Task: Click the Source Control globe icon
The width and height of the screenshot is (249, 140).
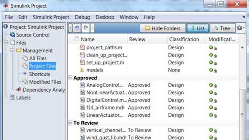Action: click(12, 35)
